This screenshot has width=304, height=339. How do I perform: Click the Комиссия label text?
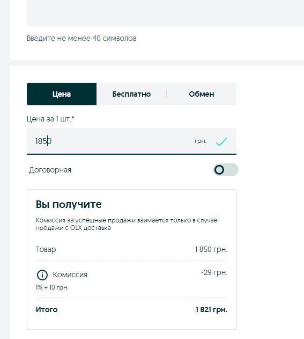coord(70,275)
